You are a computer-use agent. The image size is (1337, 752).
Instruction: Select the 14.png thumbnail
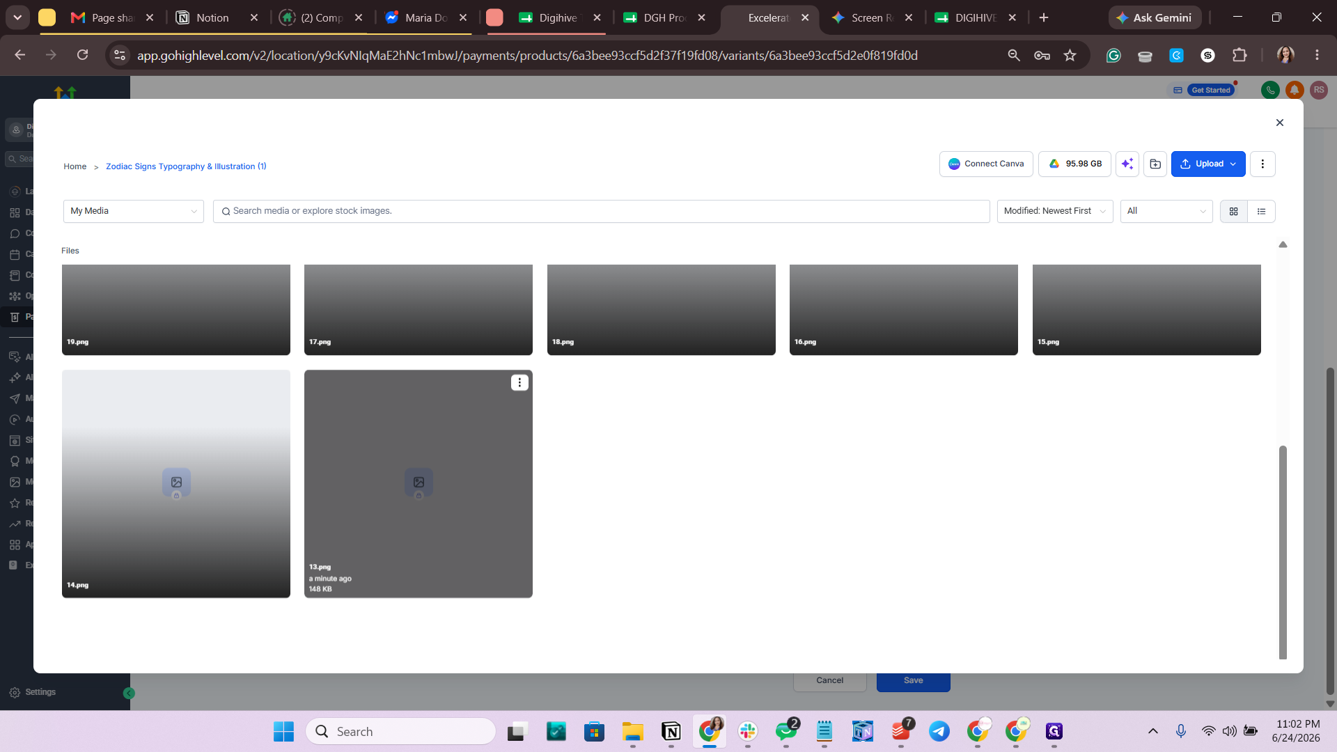pyautogui.click(x=176, y=484)
